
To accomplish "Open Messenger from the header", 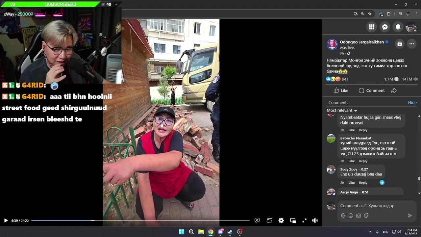I will point(385,27).
